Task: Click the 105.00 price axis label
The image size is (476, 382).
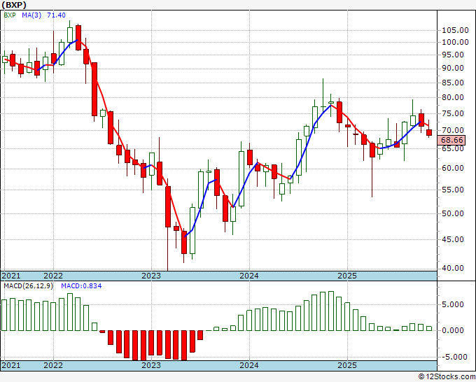Action: pos(455,30)
